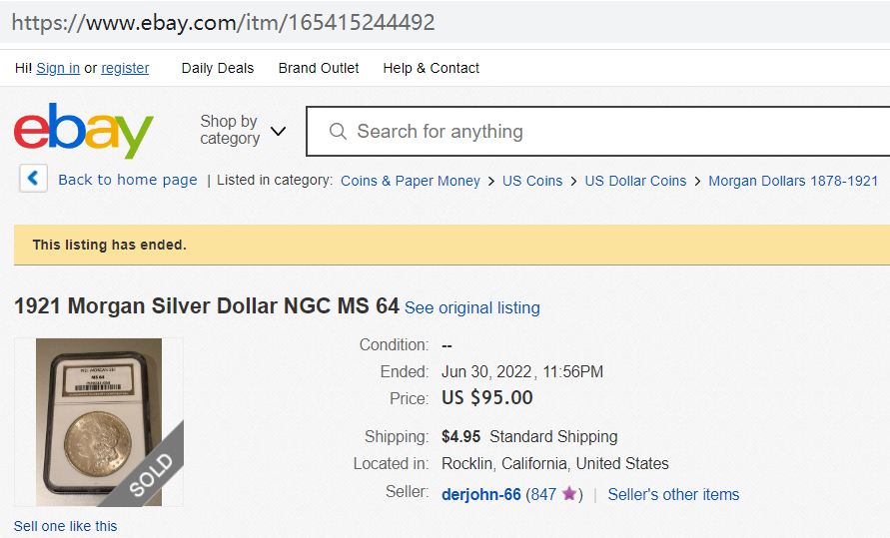Navigate to US Coins breadcrumb
This screenshot has height=538, width=890.
(x=532, y=181)
